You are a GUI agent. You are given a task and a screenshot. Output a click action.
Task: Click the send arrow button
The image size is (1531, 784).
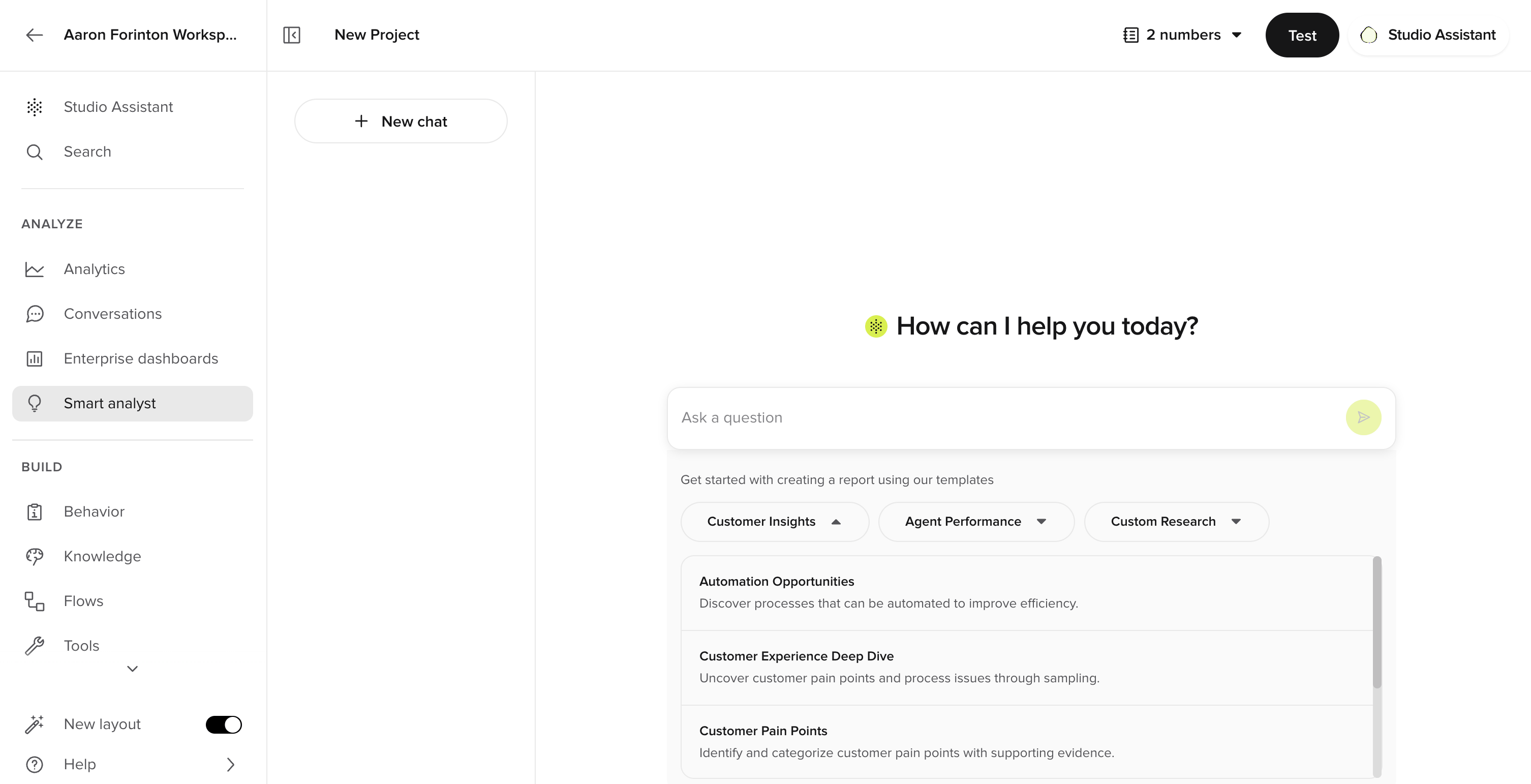1363,417
